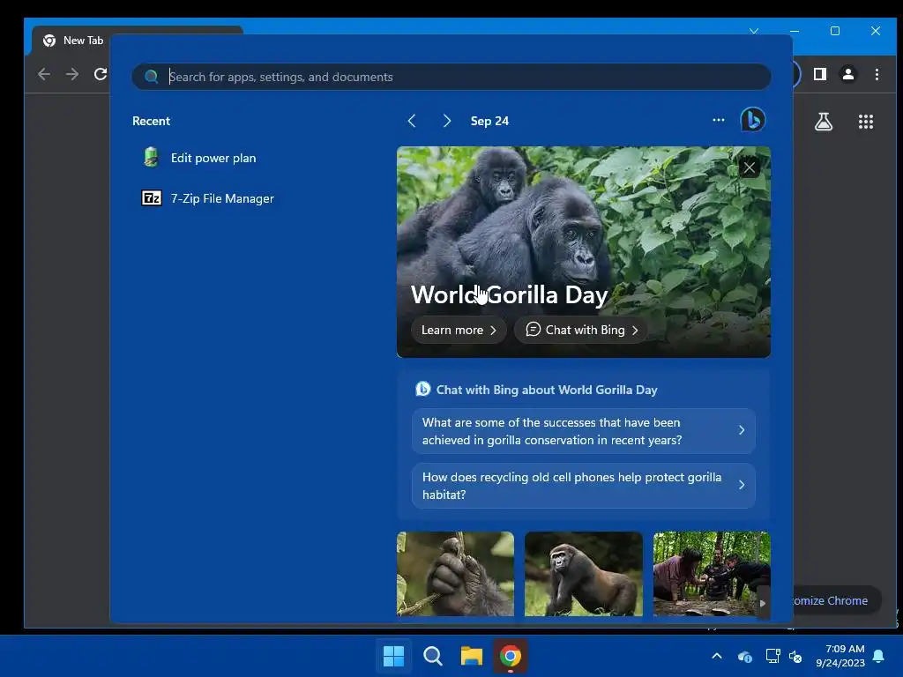Screen dimensions: 903x677
Task: Click the network tray icon
Action: pyautogui.click(x=772, y=656)
